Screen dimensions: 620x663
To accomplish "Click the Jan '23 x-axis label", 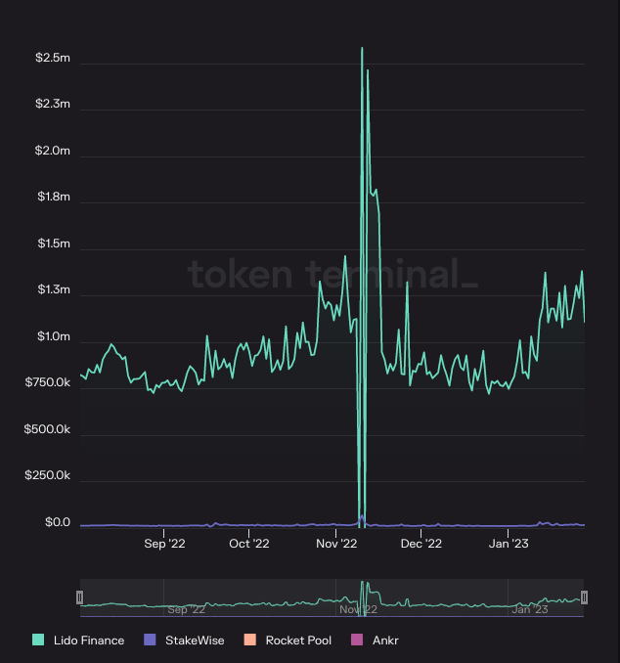I will click(x=509, y=544).
